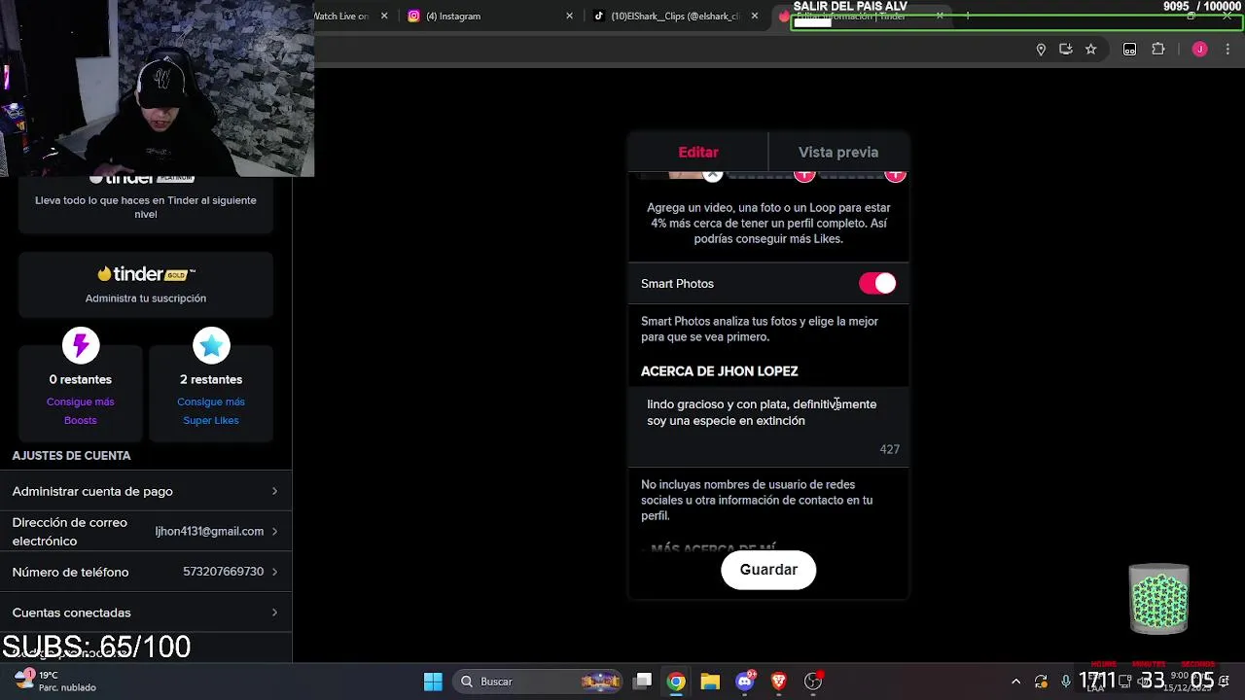This screenshot has width=1245, height=700.
Task: Click the 0 restantes label
Action: coord(81,379)
